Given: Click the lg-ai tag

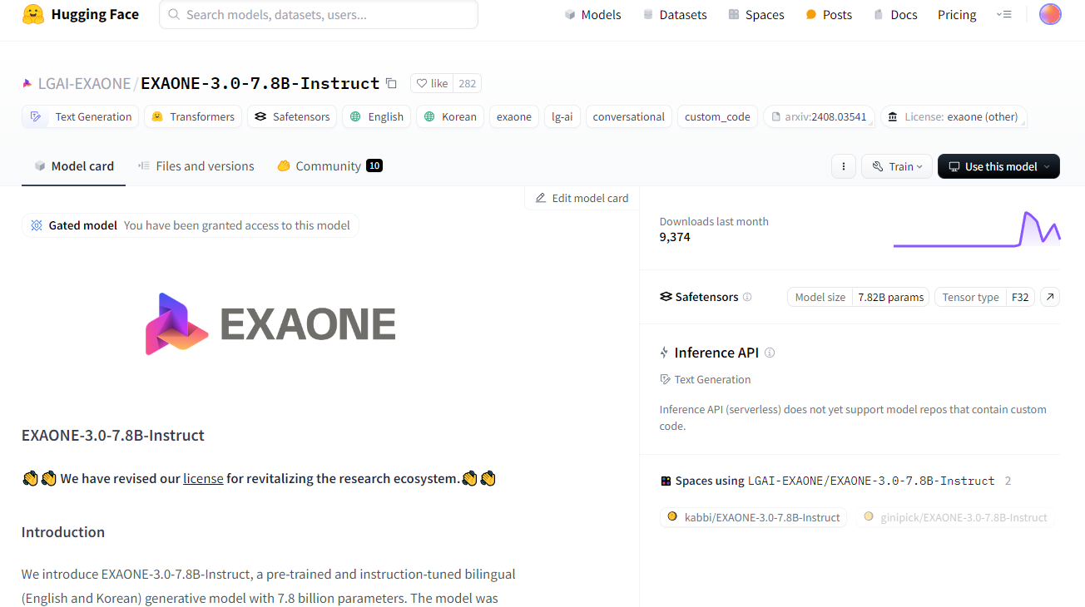Looking at the screenshot, I should click(x=562, y=116).
